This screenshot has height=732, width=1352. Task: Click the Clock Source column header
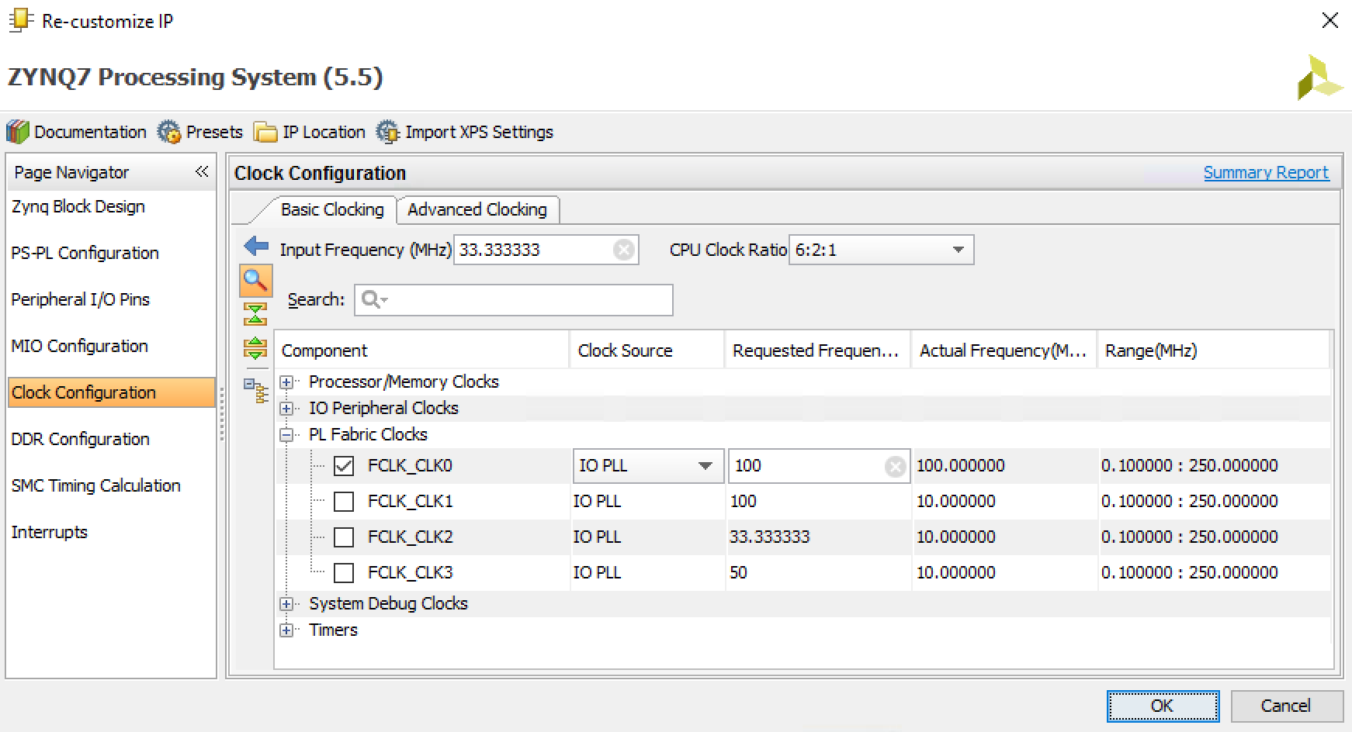tap(647, 350)
